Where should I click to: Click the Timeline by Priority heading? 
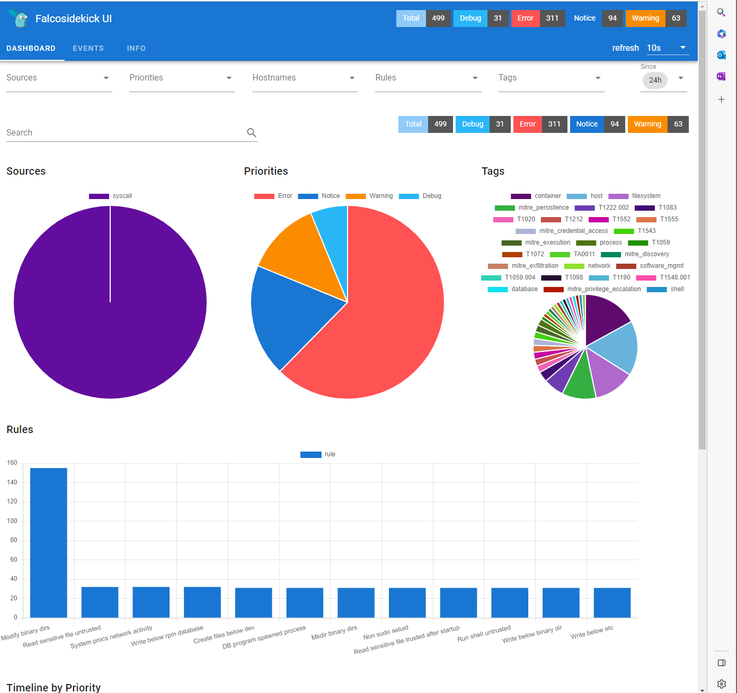(54, 687)
